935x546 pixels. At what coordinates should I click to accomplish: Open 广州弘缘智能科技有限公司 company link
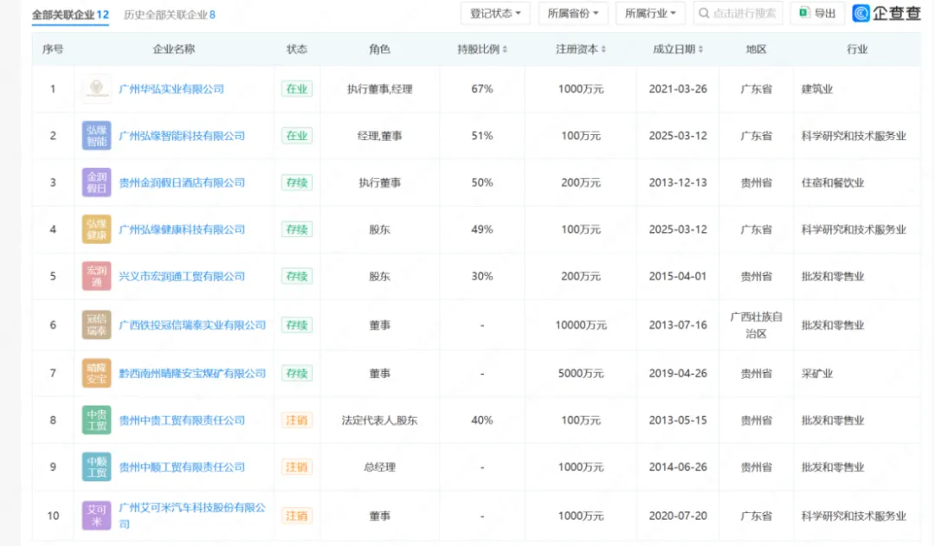[182, 136]
